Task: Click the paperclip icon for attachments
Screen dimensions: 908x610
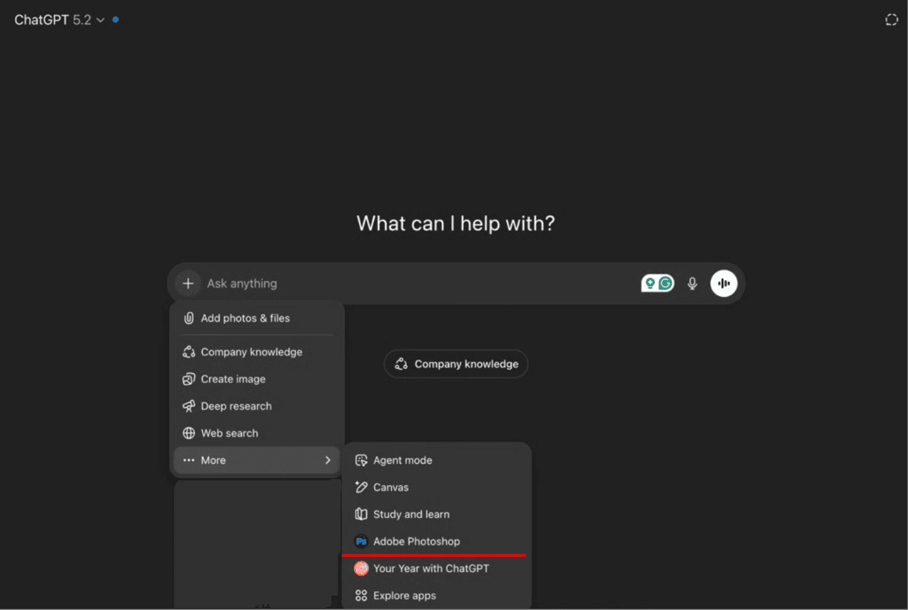Action: [189, 318]
